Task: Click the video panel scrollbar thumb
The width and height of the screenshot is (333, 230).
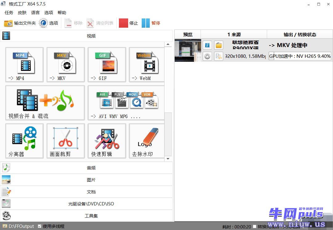Action: (x=168, y=134)
